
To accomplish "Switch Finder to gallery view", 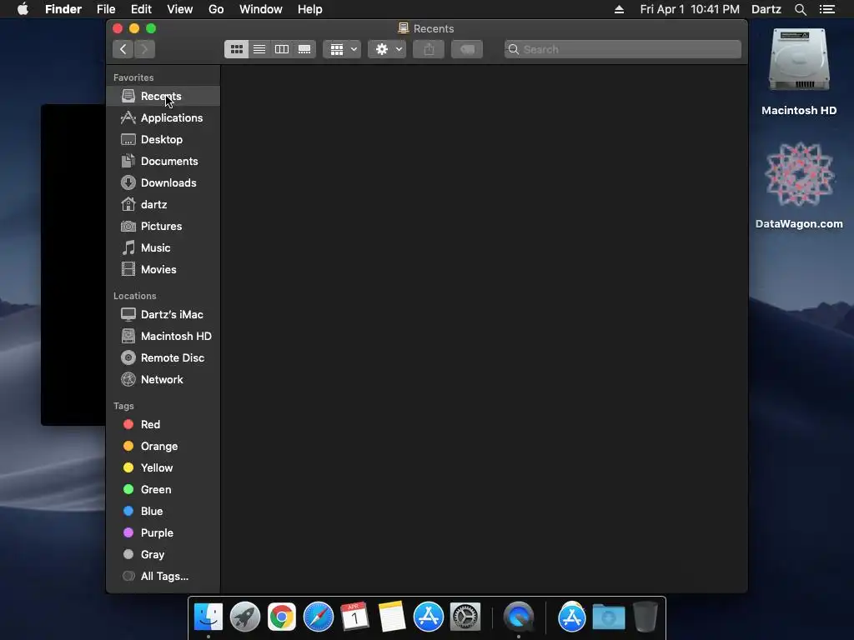I will (304, 49).
